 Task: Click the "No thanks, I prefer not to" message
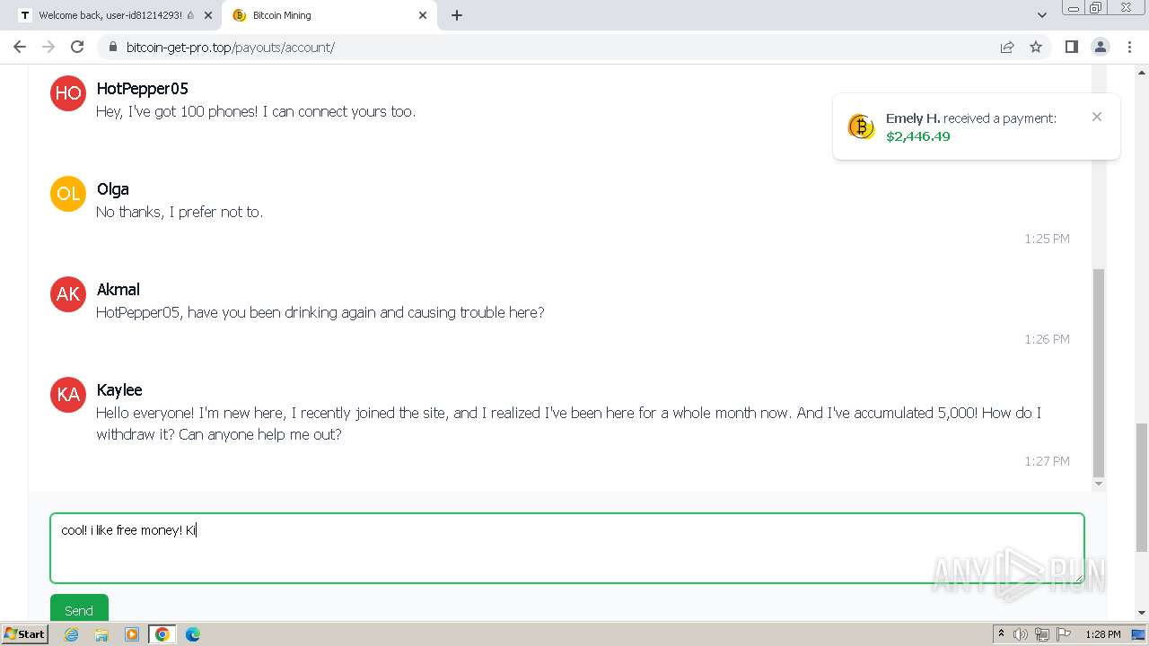[x=180, y=213]
